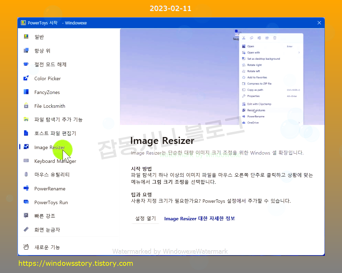Select 화면 눈금자 entry
This screenshot has width=342, height=273.
tap(47, 230)
